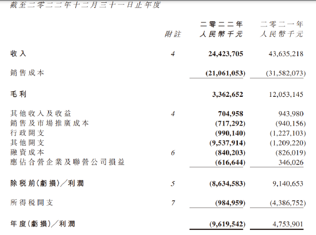Select the 2022 revenue figure 24,423,705
This screenshot has width=316, height=235.
pyautogui.click(x=226, y=54)
